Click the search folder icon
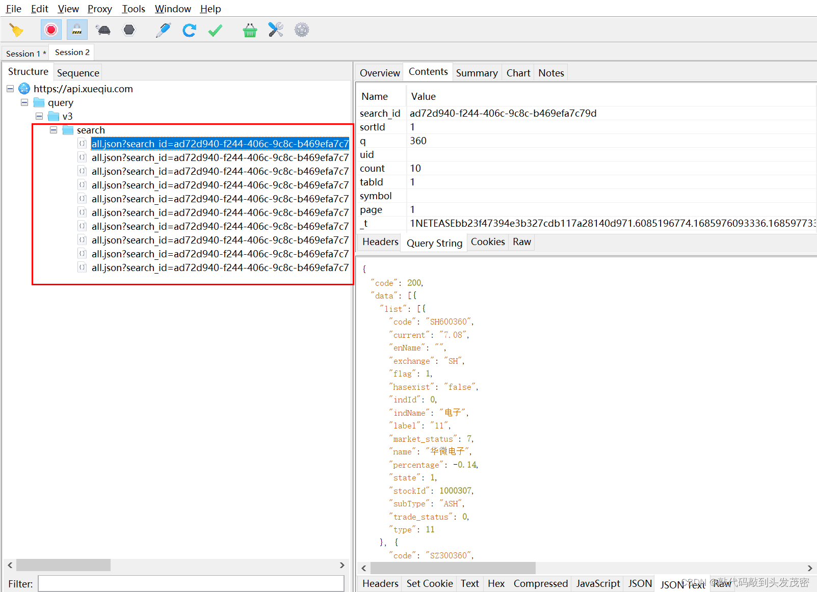Image resolution: width=817 pixels, height=592 pixels. [x=68, y=130]
